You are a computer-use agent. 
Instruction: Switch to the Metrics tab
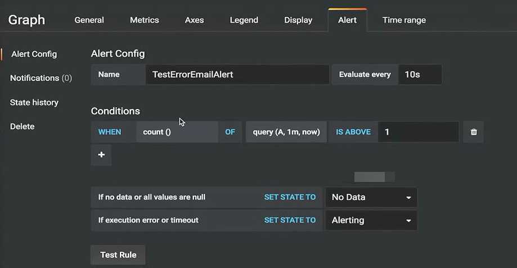(145, 20)
